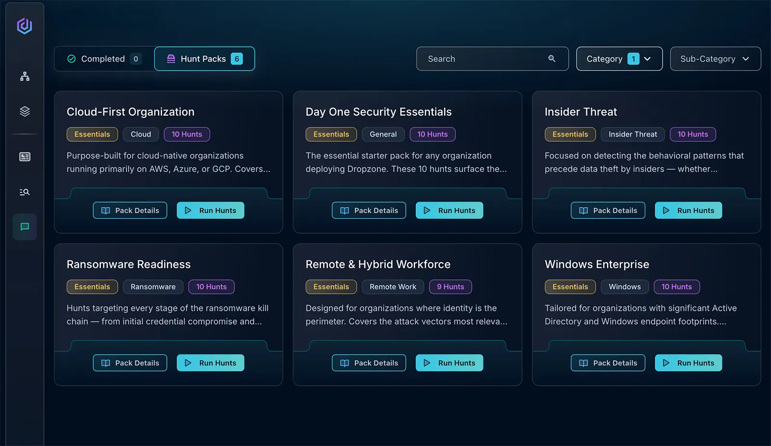Toggle the Ransomware tag filter
This screenshot has width=771, height=446.
[x=153, y=287]
